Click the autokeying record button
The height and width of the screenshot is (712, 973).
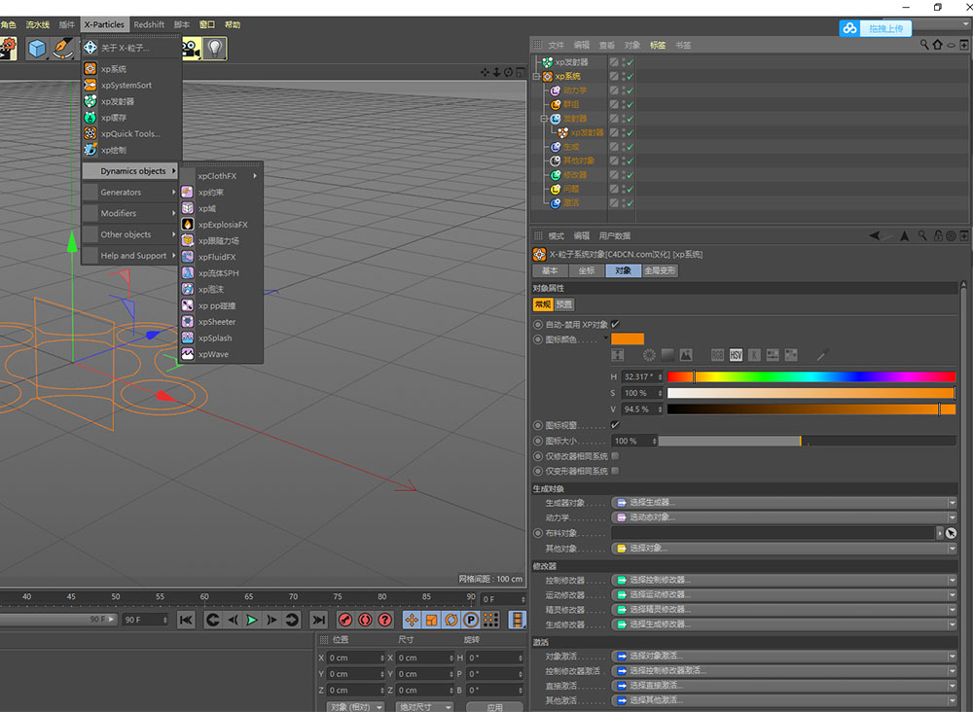(x=365, y=620)
